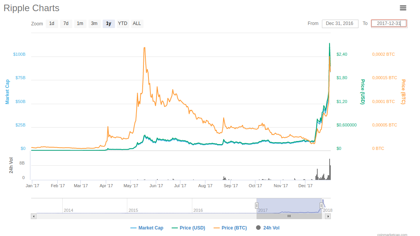Open the chart hamburger menu
The width and height of the screenshot is (420, 236).
point(403,8)
